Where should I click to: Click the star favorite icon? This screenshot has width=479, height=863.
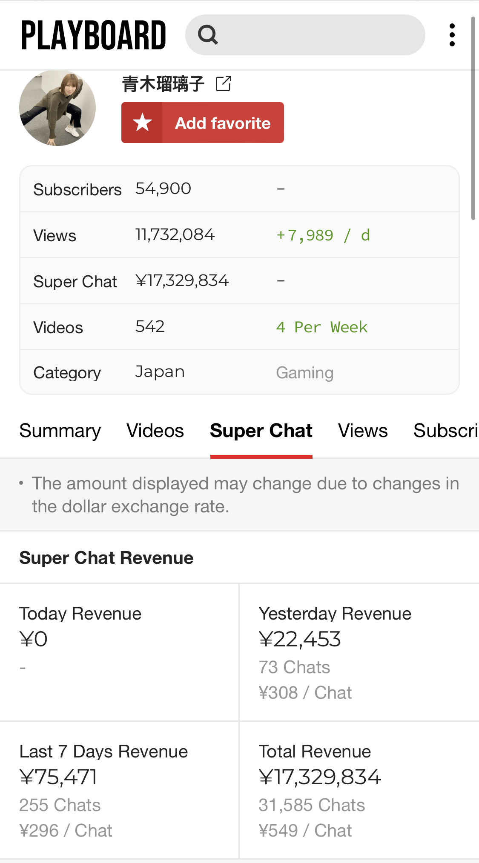click(142, 123)
